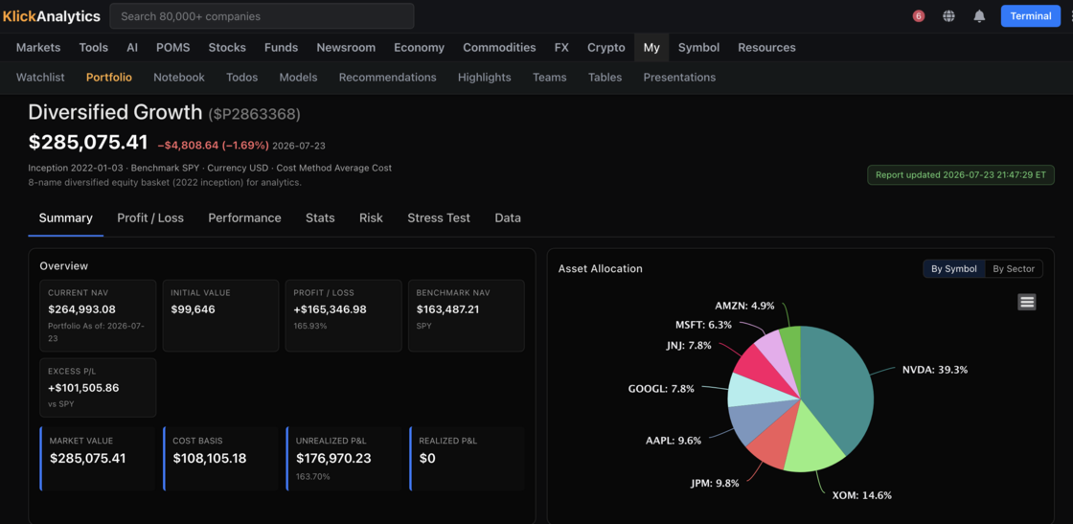Open the POMS menu

173,47
